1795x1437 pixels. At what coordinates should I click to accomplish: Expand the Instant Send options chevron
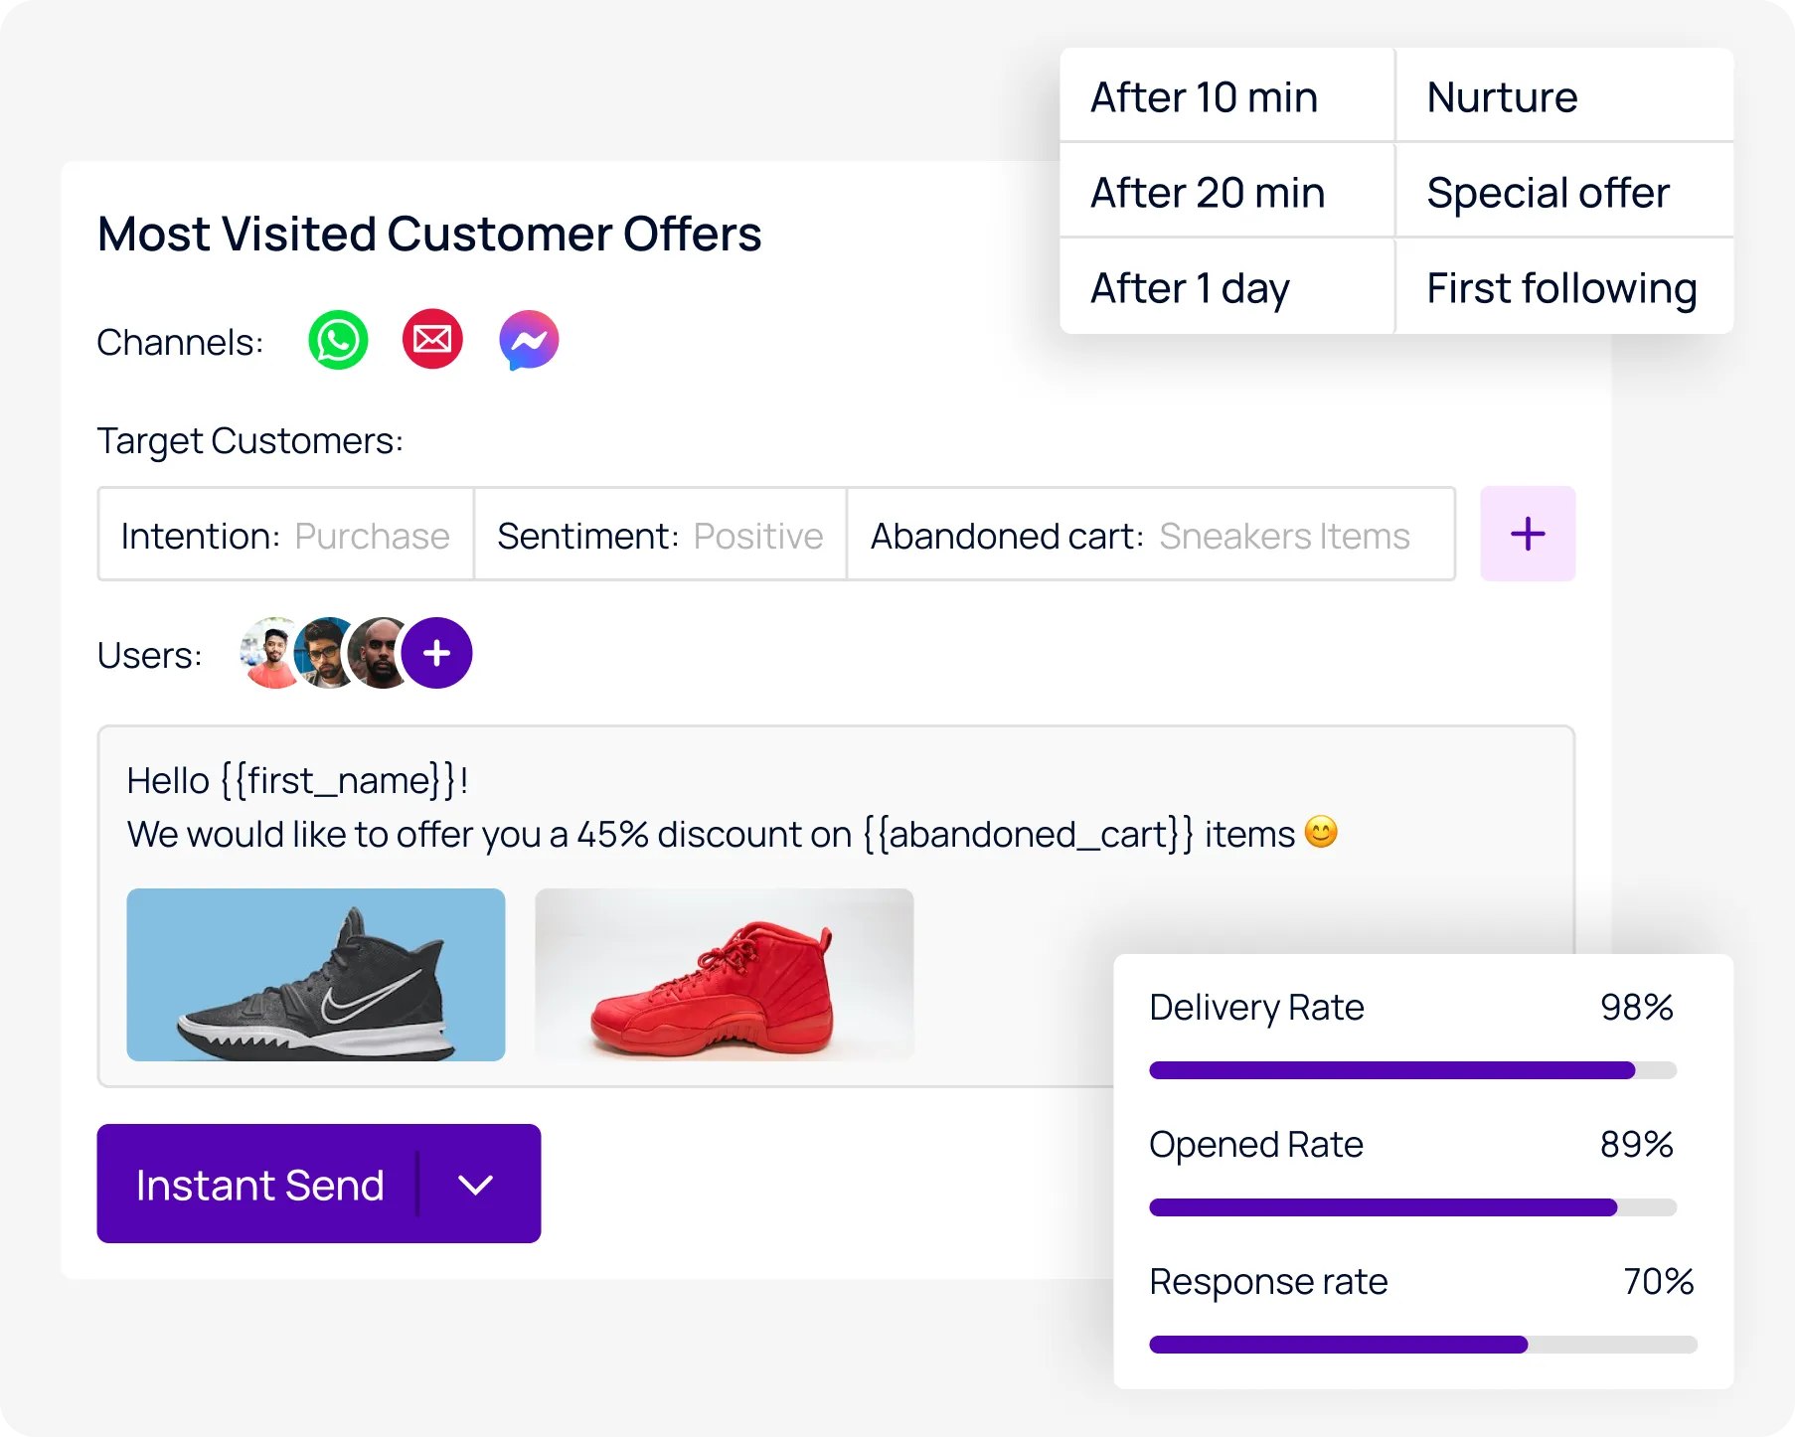[475, 1184]
